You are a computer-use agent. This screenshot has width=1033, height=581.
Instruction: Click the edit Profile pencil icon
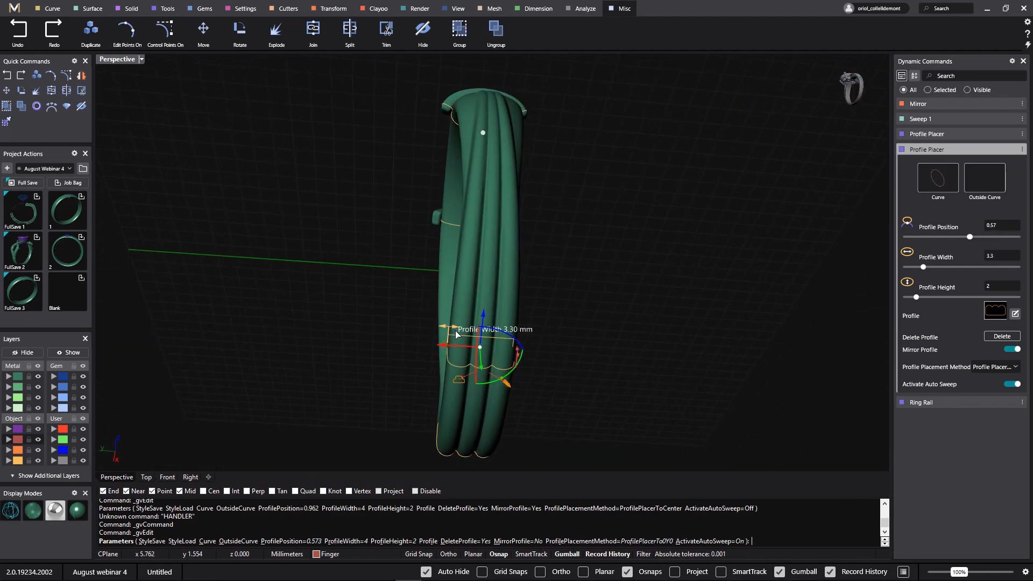tap(1015, 314)
